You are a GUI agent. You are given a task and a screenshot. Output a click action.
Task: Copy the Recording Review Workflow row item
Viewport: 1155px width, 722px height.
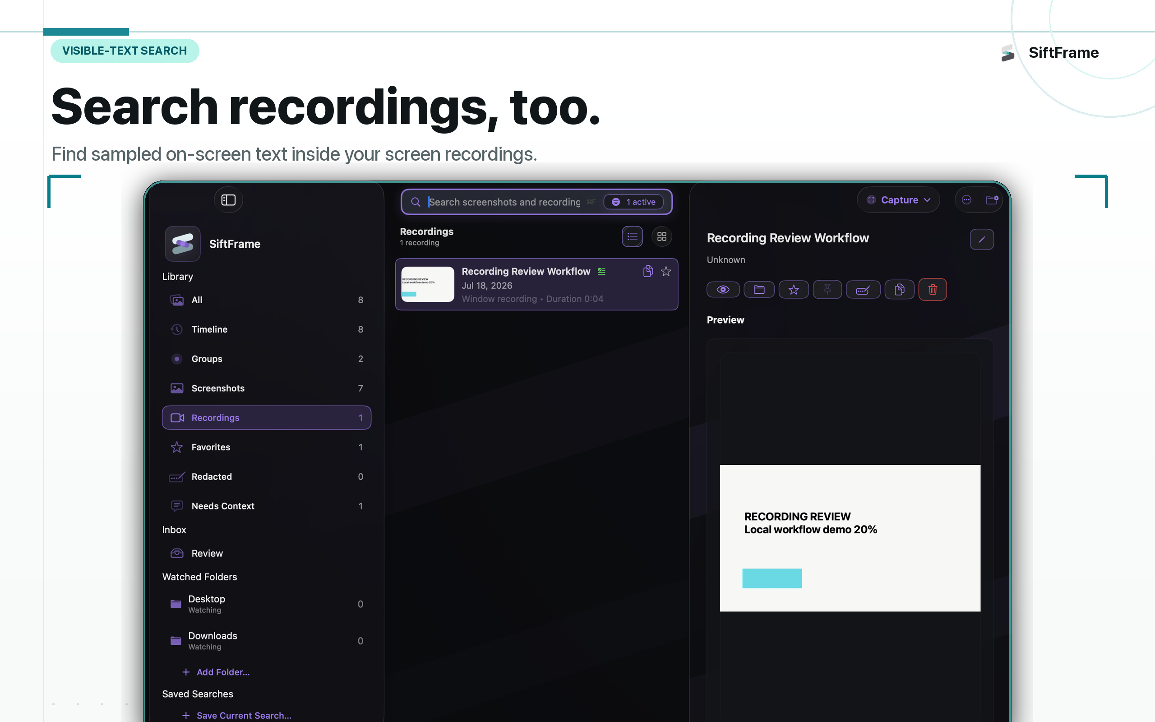(648, 271)
